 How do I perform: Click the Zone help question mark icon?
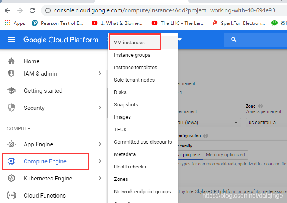tap(261, 106)
